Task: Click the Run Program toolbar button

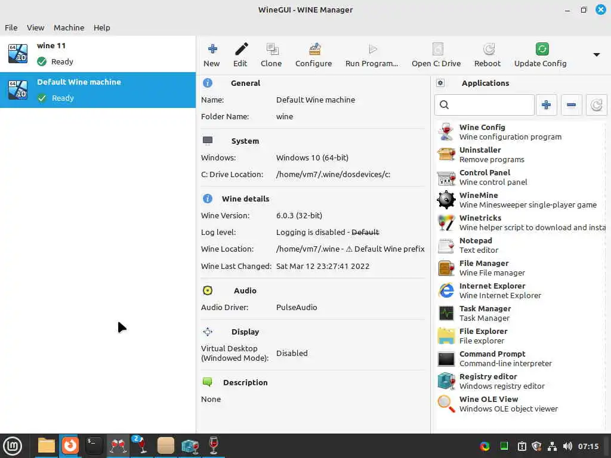Action: click(372, 55)
